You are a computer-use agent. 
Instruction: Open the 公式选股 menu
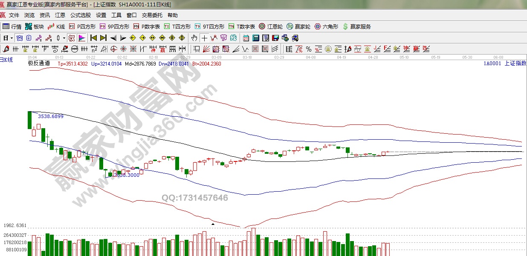point(81,15)
